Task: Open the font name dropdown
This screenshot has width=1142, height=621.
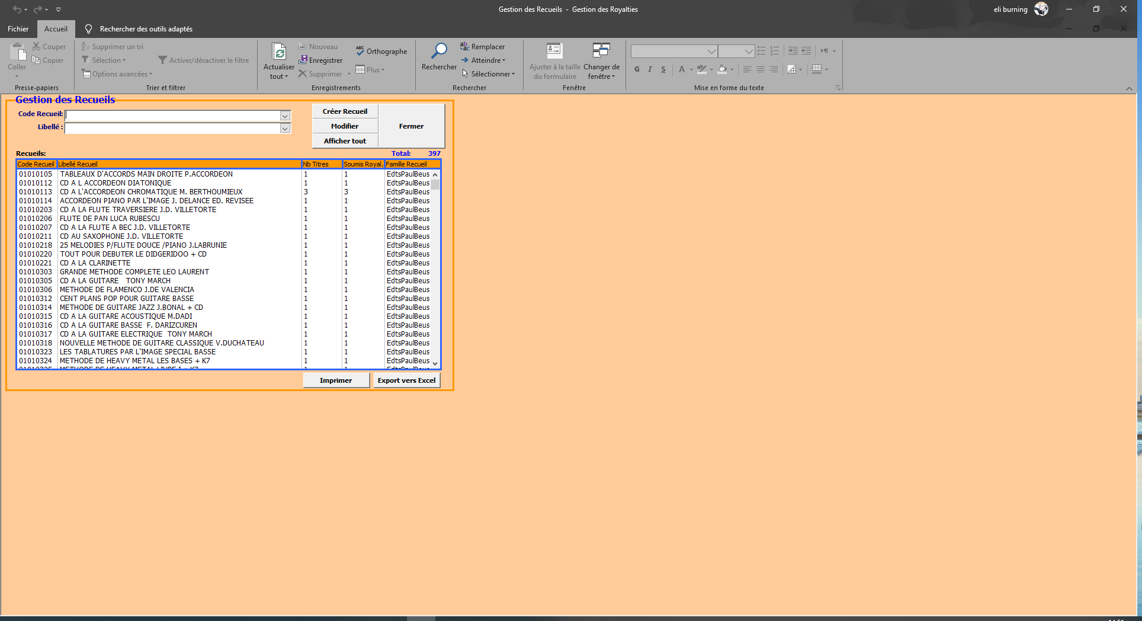Action: tap(711, 51)
